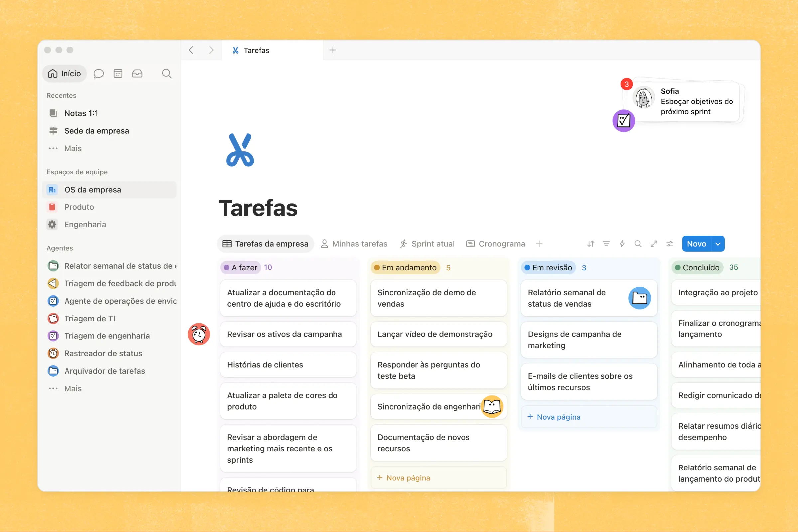The height and width of the screenshot is (532, 798).
Task: Click the Em andamento status label
Action: click(x=405, y=268)
